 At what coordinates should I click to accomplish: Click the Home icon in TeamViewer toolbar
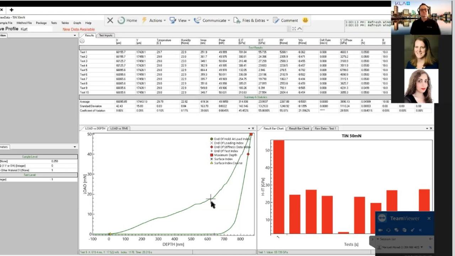coord(127,20)
